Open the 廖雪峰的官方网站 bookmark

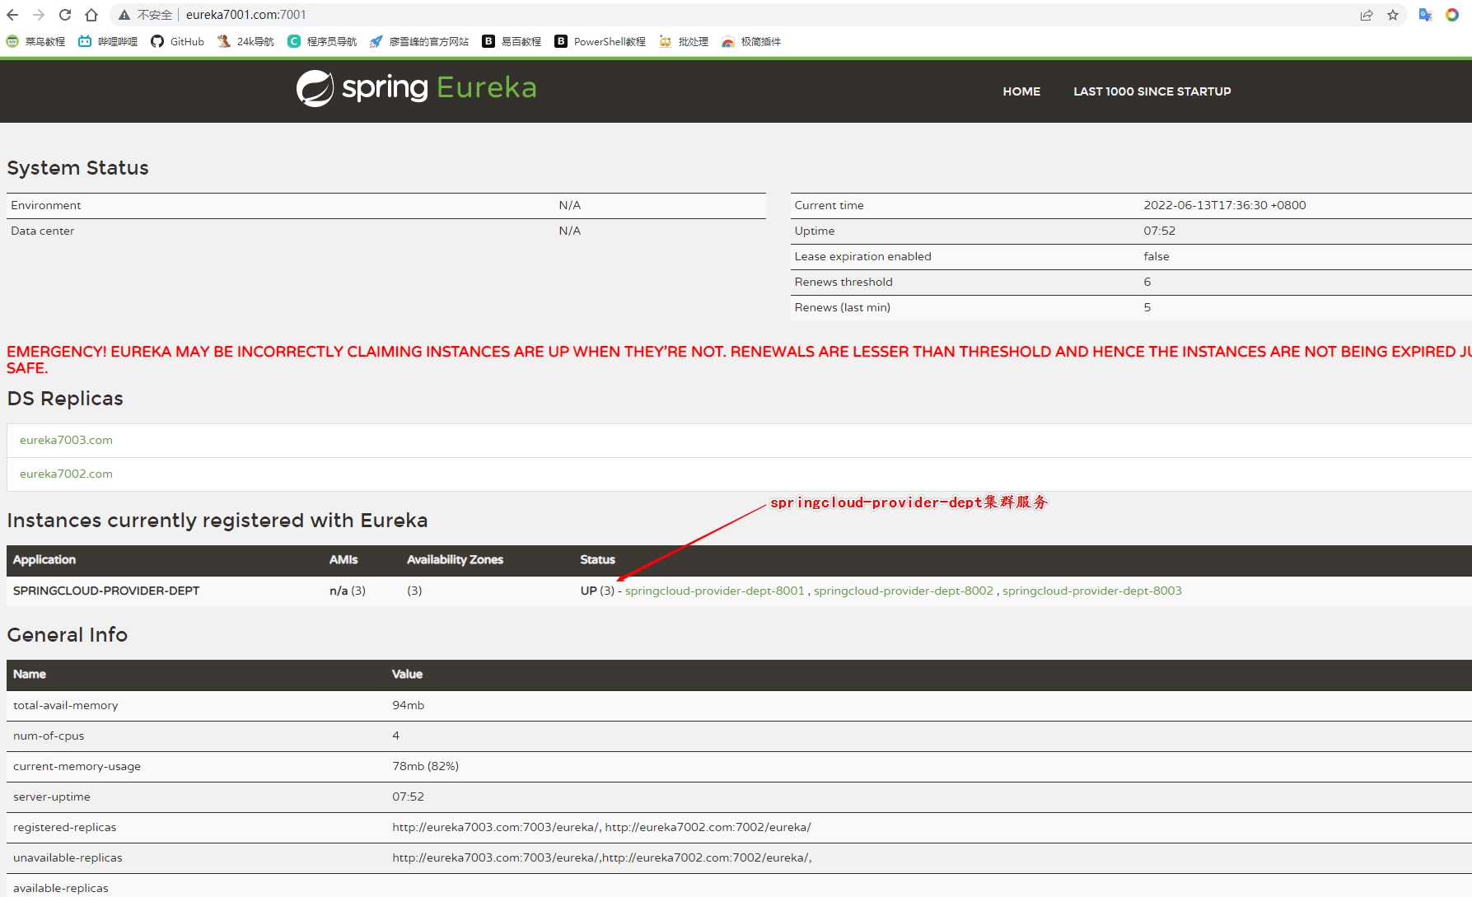click(x=419, y=41)
